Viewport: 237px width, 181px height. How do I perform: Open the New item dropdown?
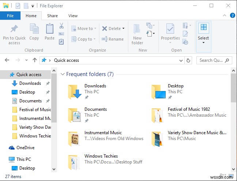click(150, 26)
